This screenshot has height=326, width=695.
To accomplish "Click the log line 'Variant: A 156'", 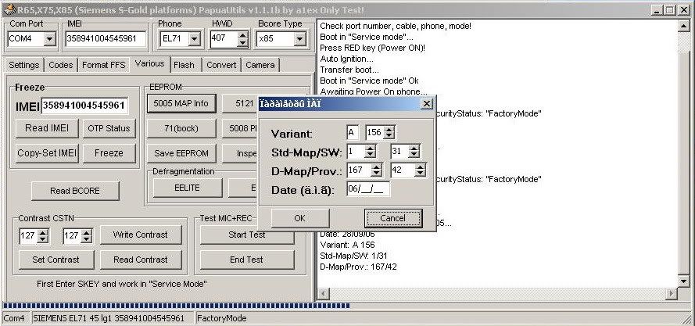I will (347, 245).
